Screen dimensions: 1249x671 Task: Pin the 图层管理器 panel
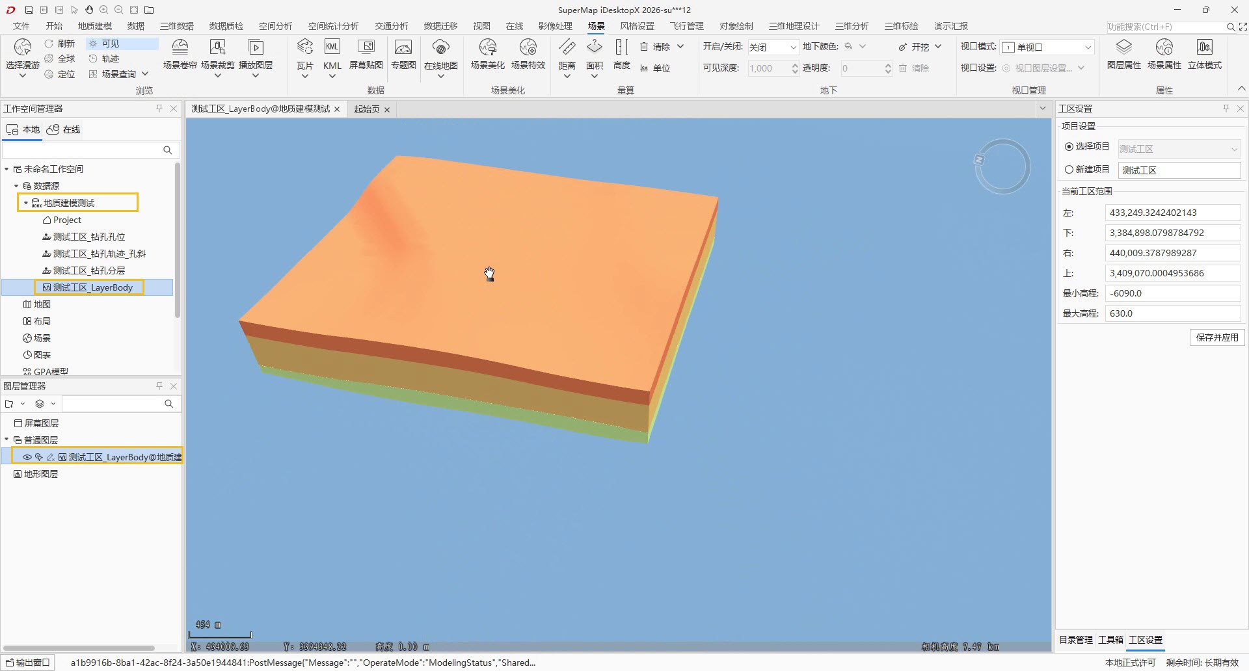point(159,386)
